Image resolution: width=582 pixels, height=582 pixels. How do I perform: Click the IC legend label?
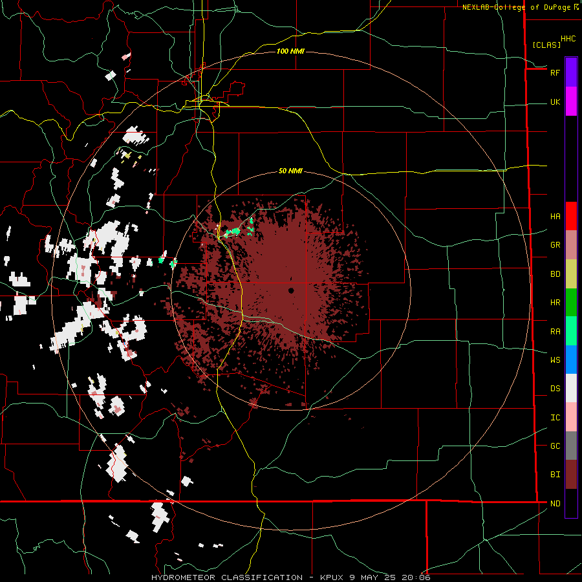point(555,417)
